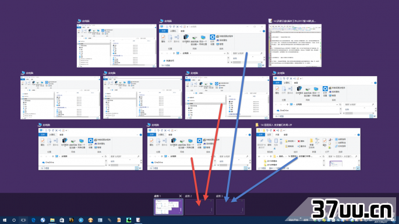Switch to the 桌面 2 virtual desktop
Viewport: 399px width, 224px height.
point(199,207)
